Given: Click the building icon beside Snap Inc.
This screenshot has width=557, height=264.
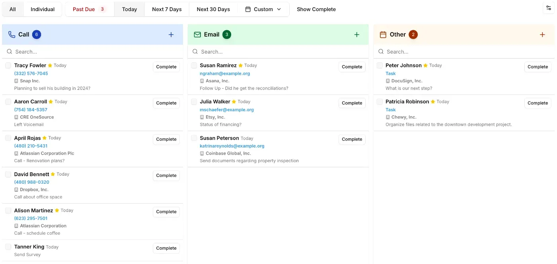Looking at the screenshot, I should 16,81.
